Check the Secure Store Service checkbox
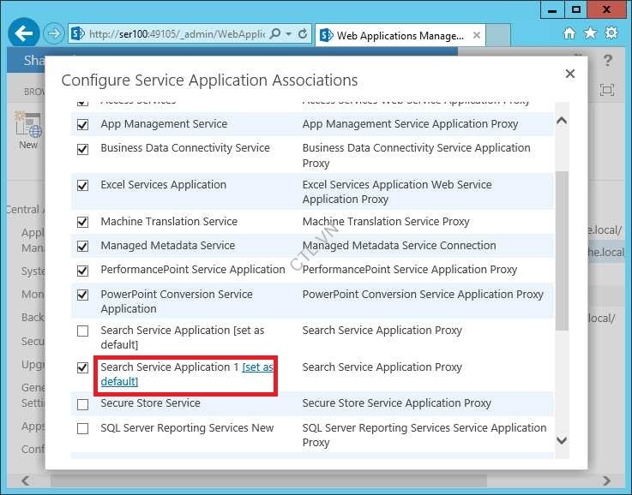The width and height of the screenshot is (632, 495). pos(82,404)
